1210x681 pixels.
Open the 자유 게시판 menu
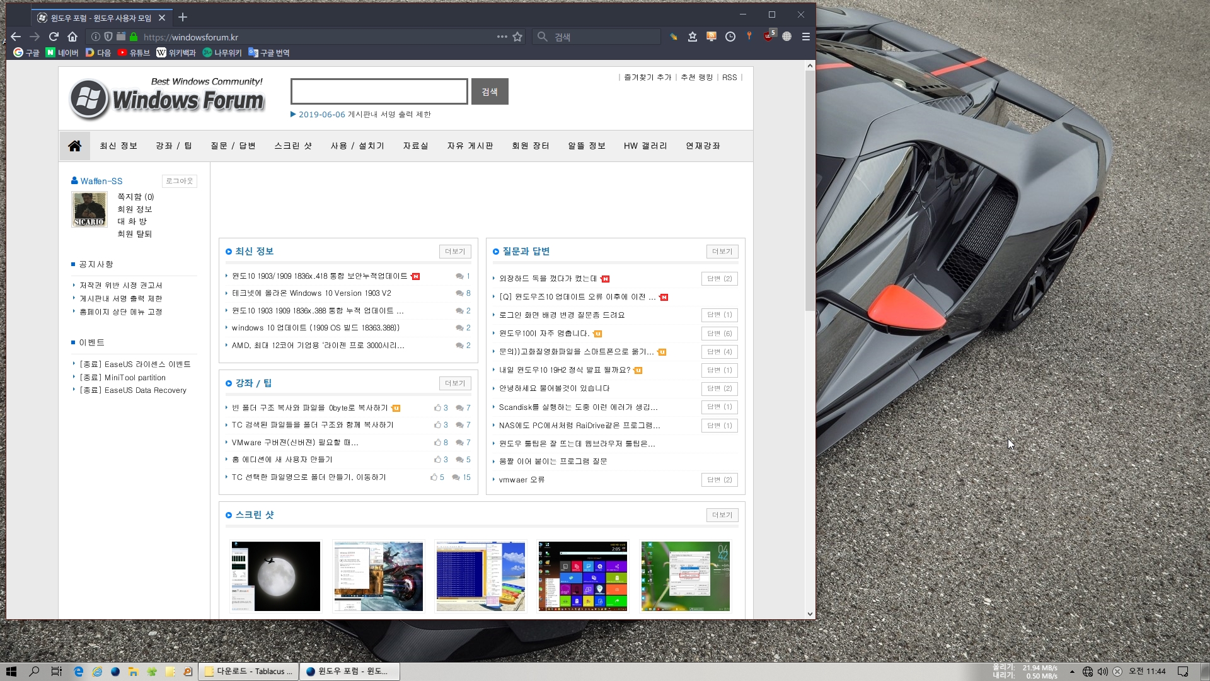[470, 146]
